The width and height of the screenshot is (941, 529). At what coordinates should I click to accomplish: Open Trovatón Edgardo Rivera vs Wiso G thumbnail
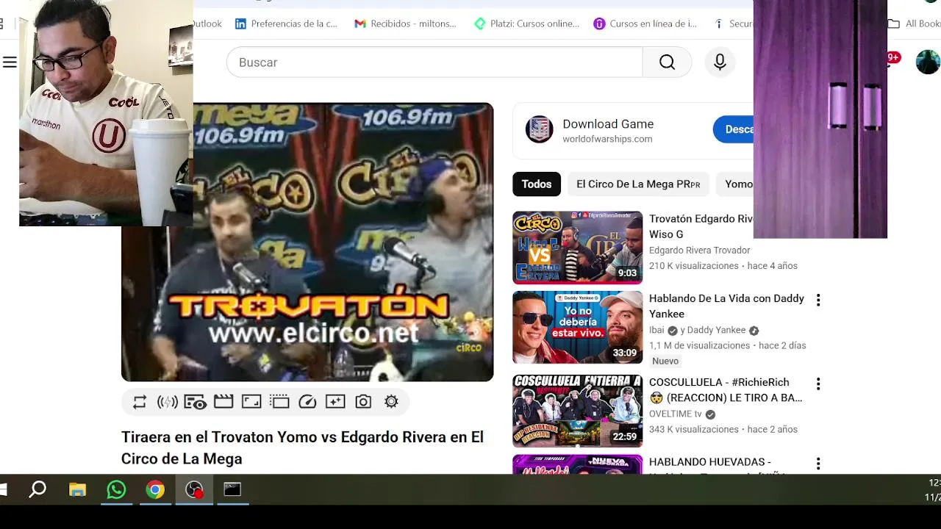click(x=577, y=248)
